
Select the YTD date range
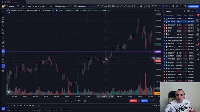[24, 106]
